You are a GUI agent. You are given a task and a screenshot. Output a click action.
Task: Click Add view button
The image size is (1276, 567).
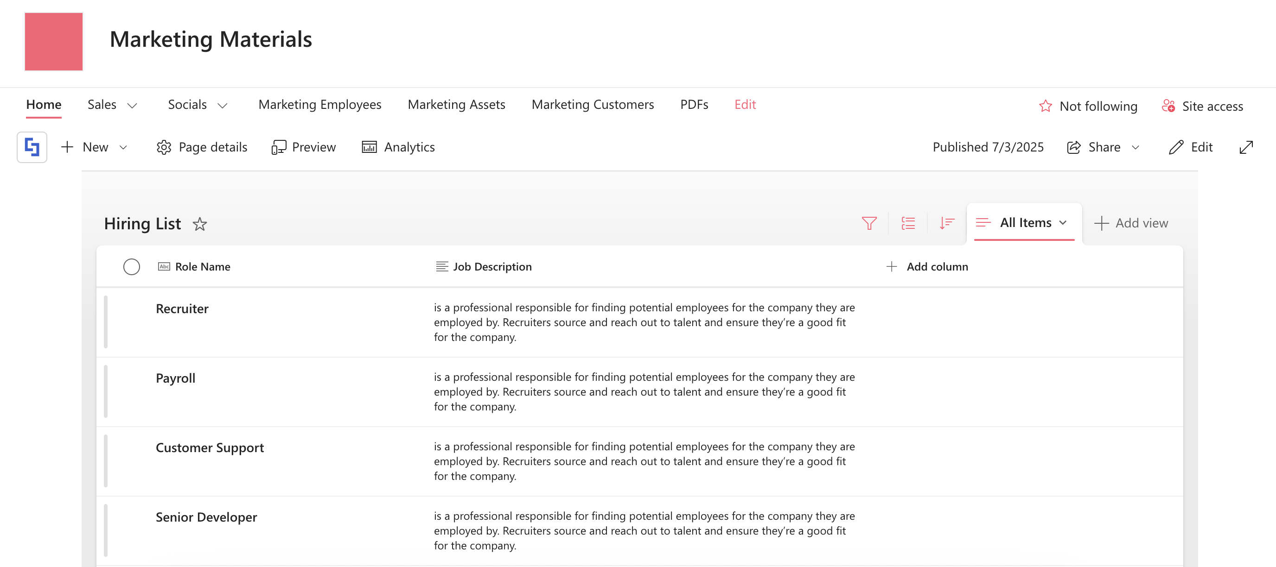(x=1131, y=223)
